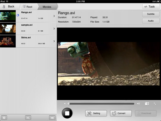Click the collapse panel arrow icon

click(x=52, y=118)
